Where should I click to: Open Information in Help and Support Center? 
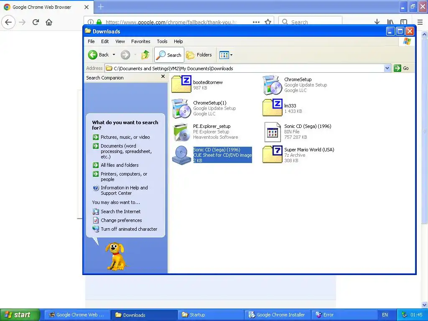[x=124, y=190]
